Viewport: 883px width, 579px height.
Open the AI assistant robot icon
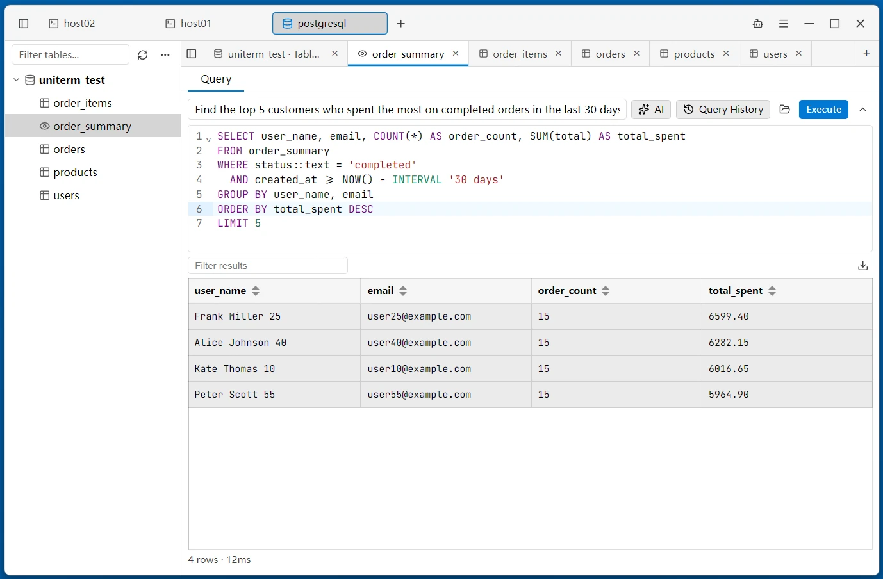758,24
